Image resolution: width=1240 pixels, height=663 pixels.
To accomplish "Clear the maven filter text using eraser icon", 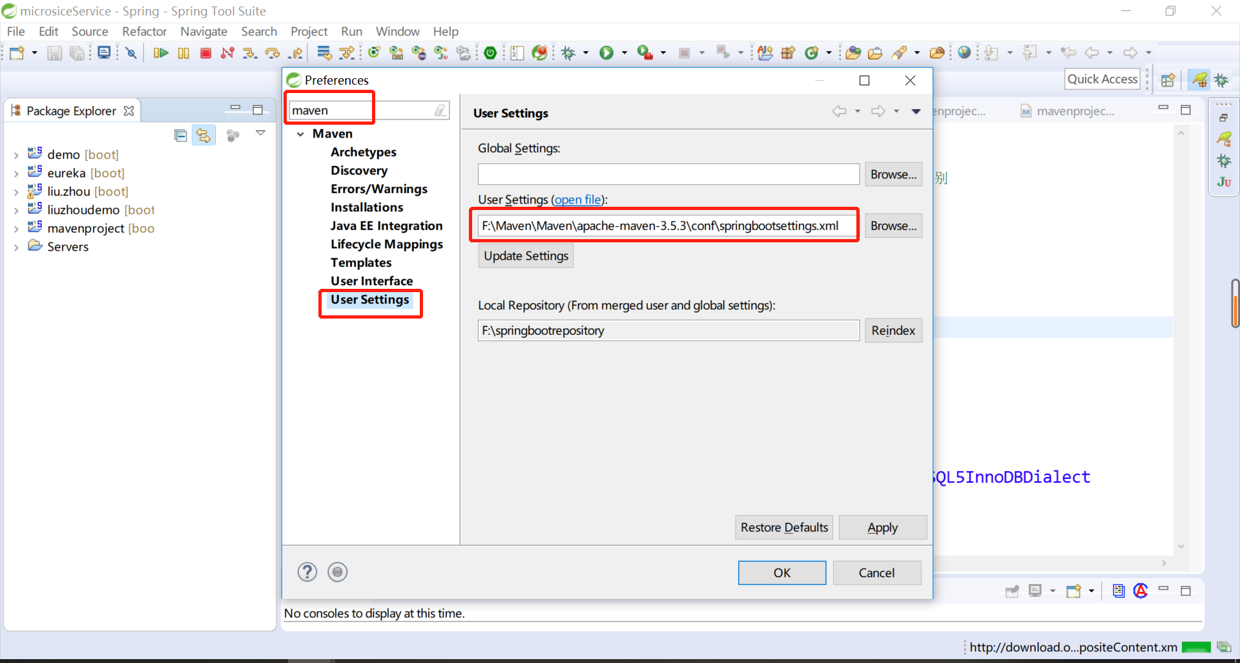I will (x=440, y=111).
